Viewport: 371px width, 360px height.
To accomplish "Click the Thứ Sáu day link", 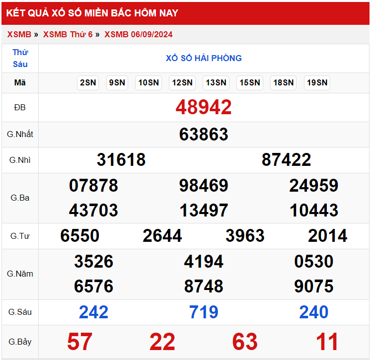I will coord(20,58).
